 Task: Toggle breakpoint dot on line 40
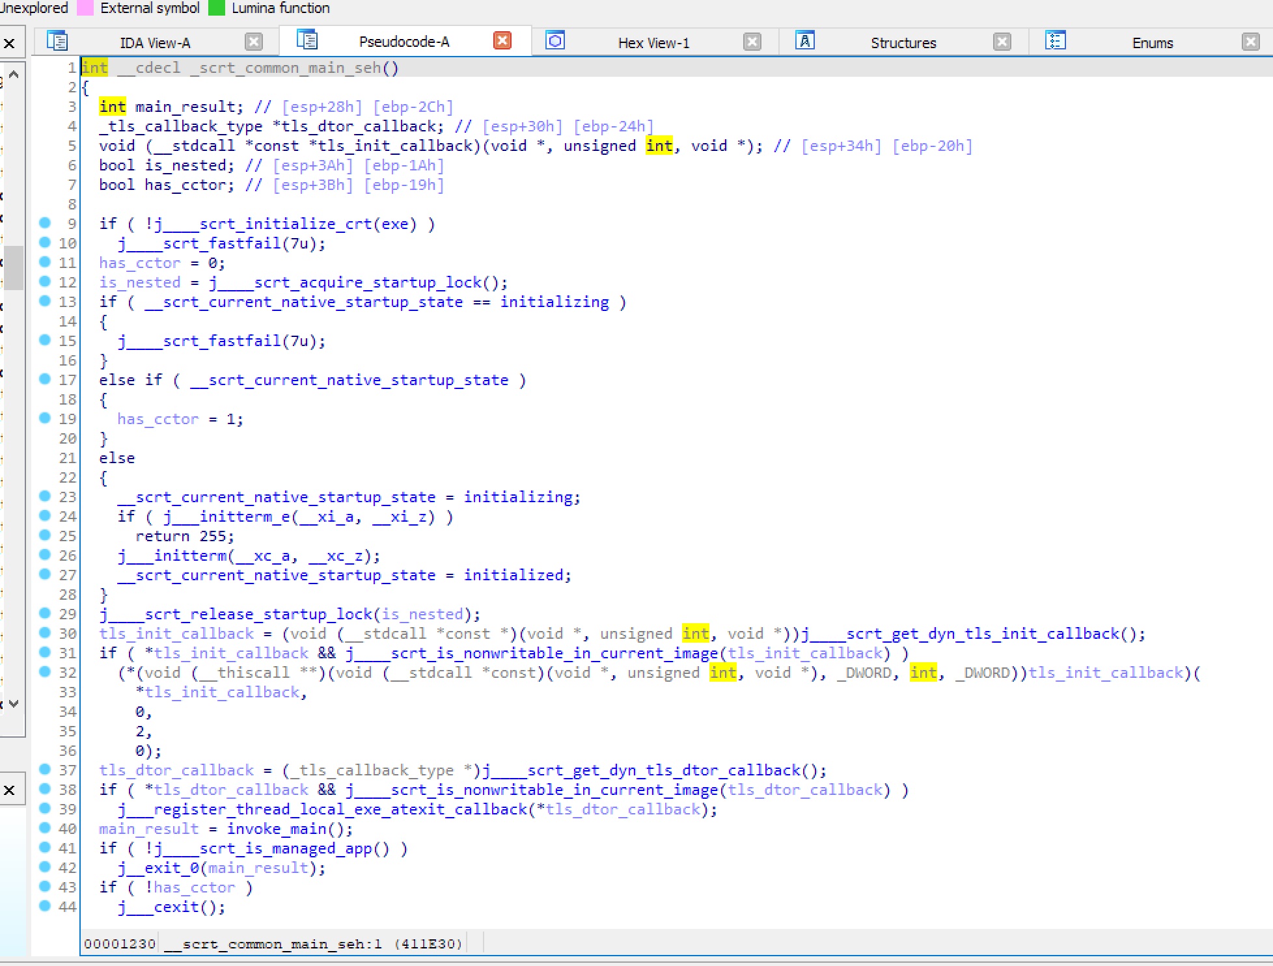[45, 828]
